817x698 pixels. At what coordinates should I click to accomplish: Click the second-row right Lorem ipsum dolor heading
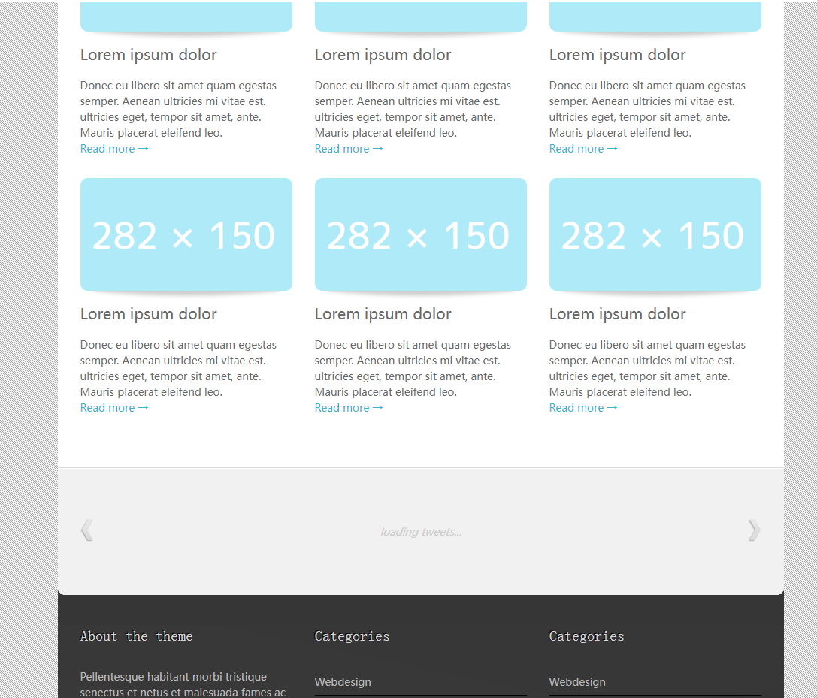pyautogui.click(x=618, y=314)
